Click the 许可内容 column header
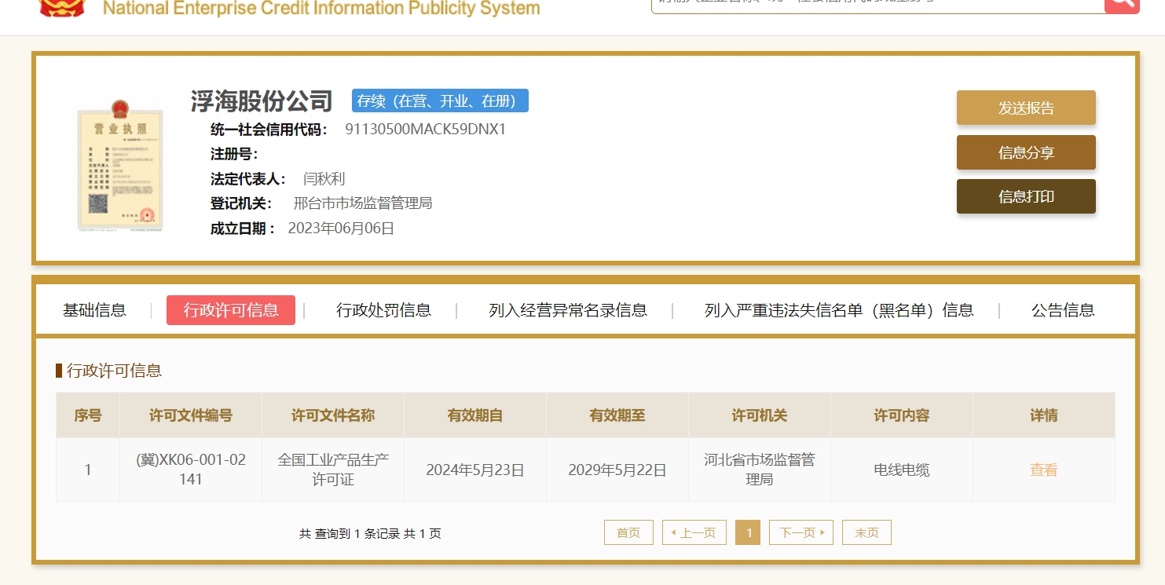 point(902,415)
